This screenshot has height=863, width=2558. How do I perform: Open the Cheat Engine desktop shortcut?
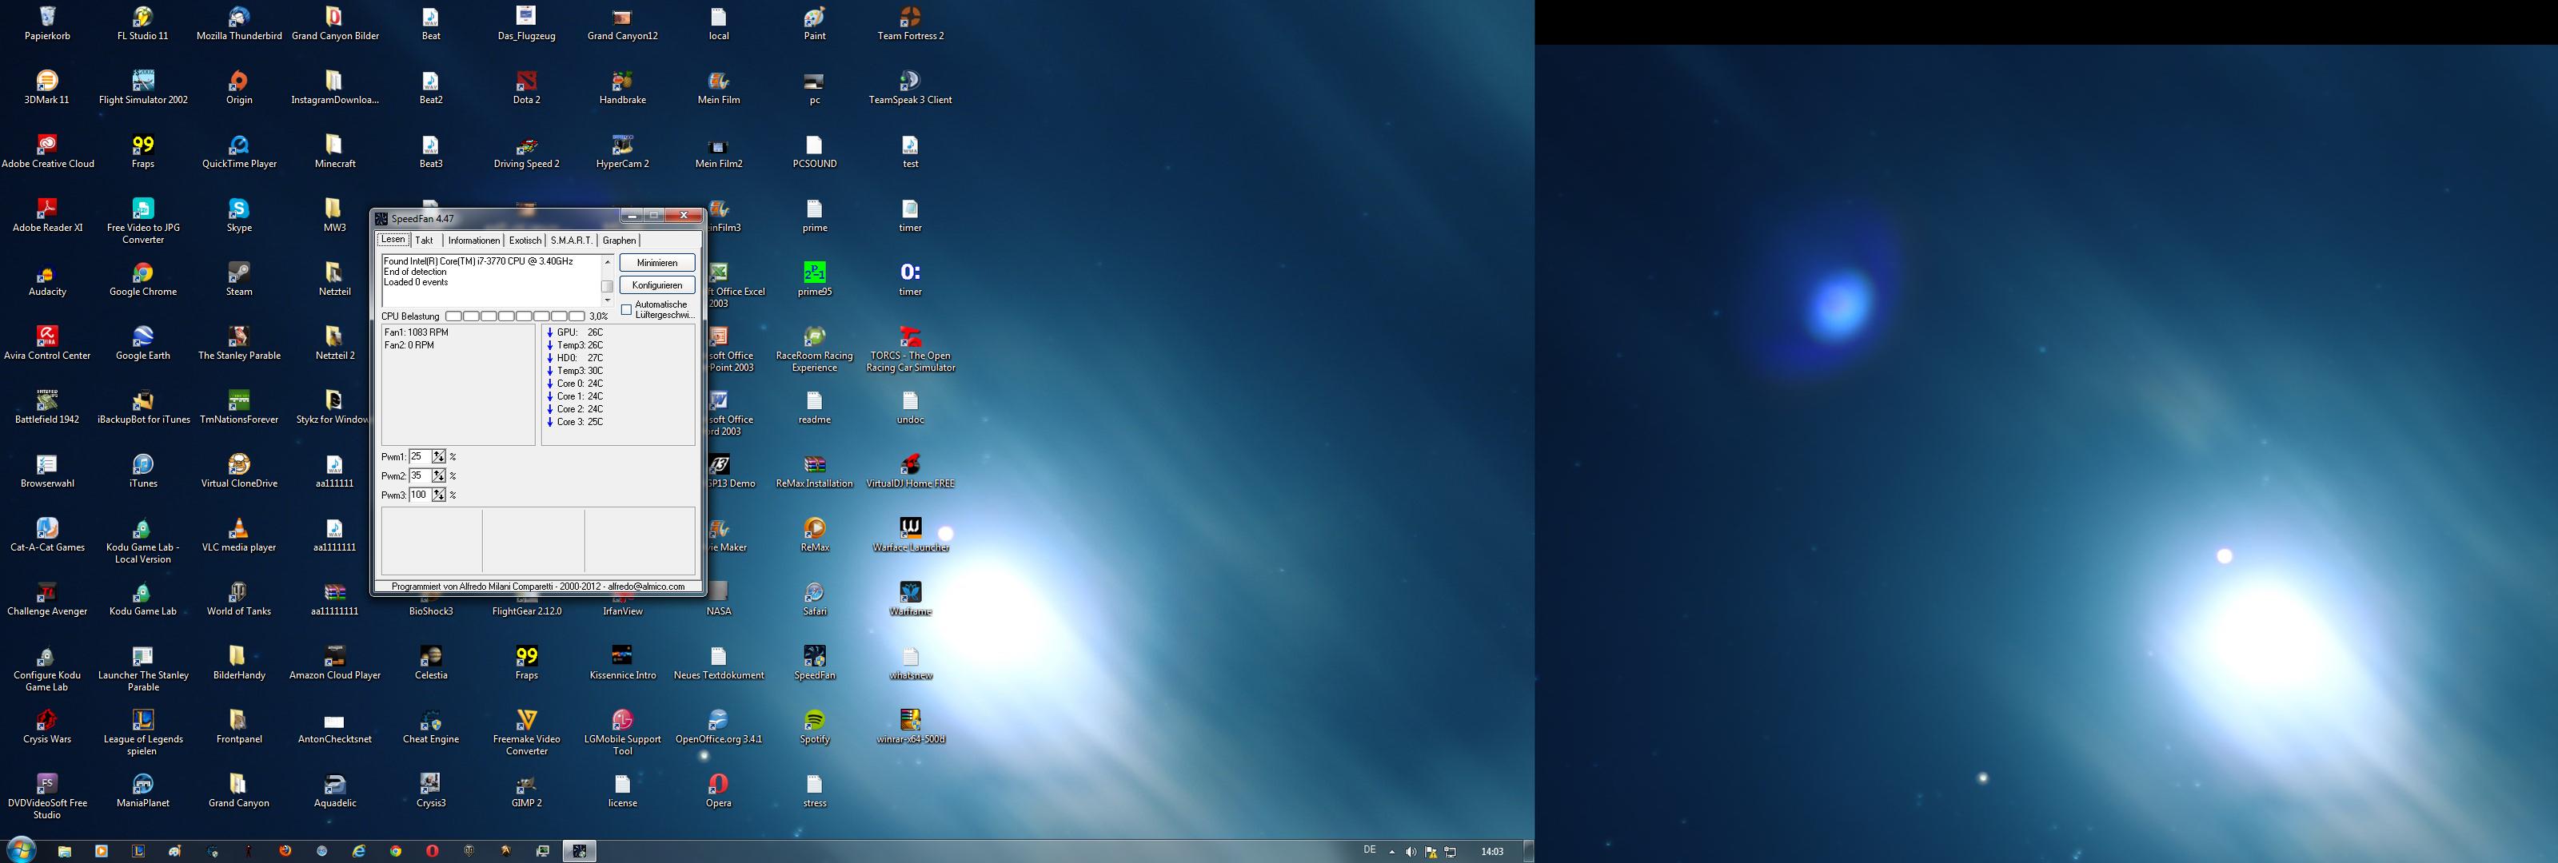tap(430, 721)
